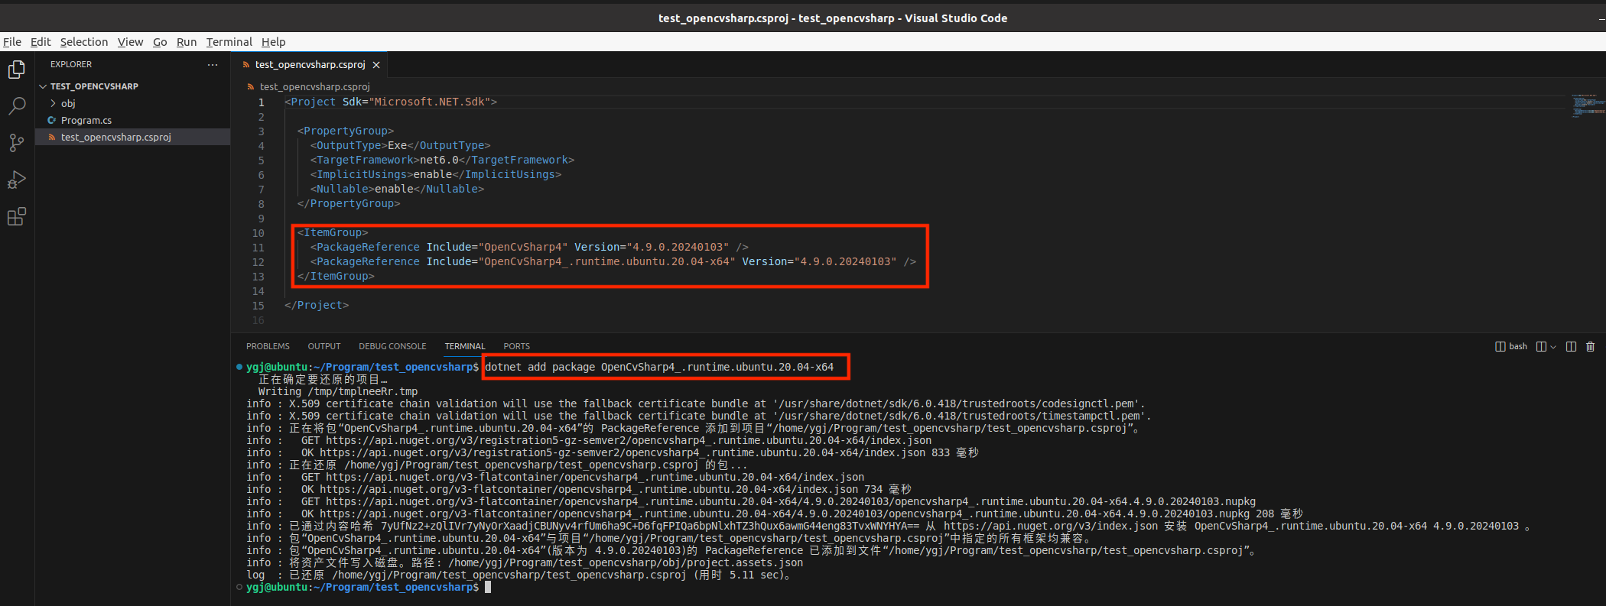Click the "Writing /tmp/tmplneeRr.tmp" terminal line

[338, 392]
